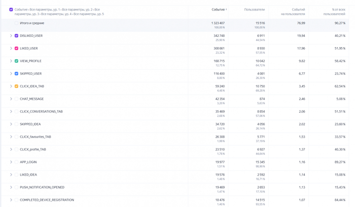355x207 pixels.
Task: Click the sort arrow next to События
Action: pos(226,10)
